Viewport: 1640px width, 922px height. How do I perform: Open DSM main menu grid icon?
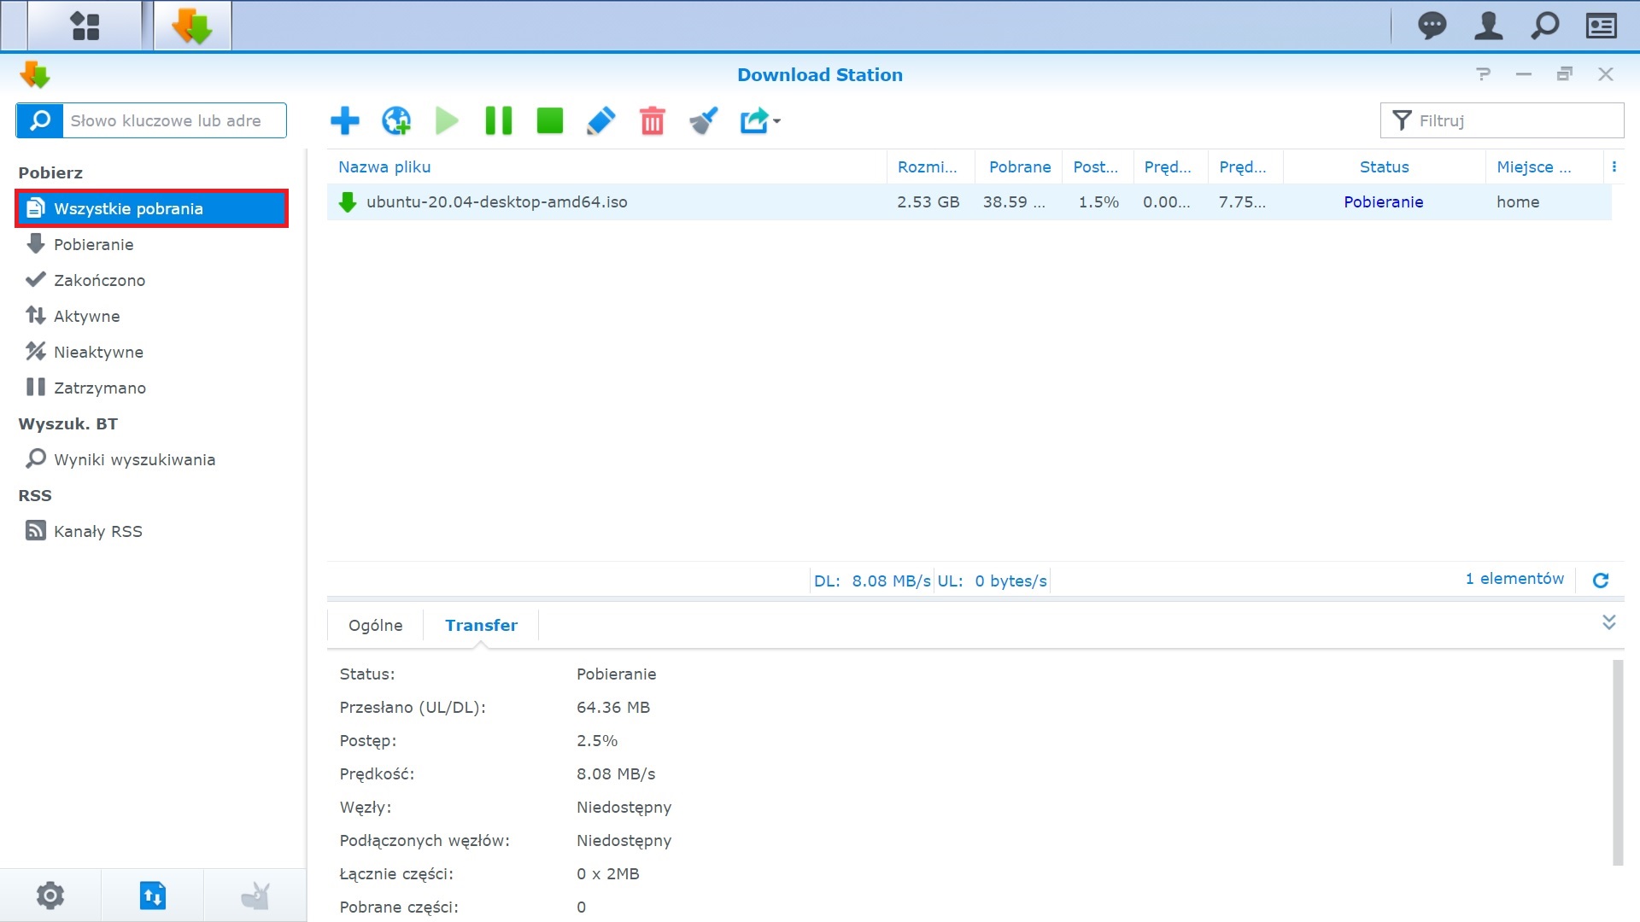85,26
